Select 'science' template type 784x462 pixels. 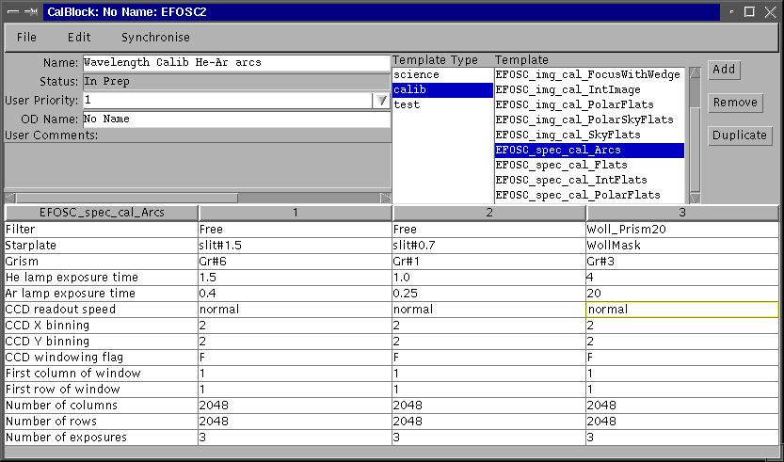[442, 75]
